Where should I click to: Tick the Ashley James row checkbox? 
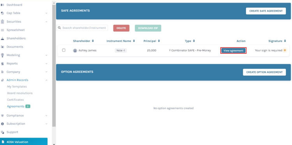coord(64,50)
